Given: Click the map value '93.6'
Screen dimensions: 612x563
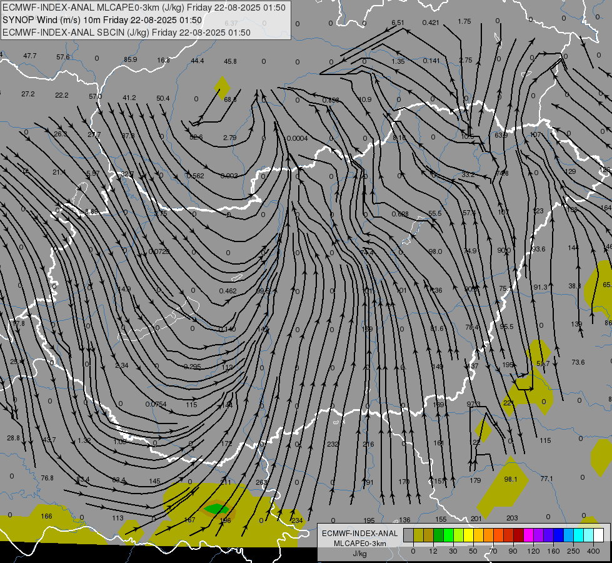Looking at the screenshot, I should (538, 249).
